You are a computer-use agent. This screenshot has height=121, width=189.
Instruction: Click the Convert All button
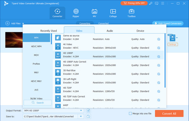coord(169,113)
